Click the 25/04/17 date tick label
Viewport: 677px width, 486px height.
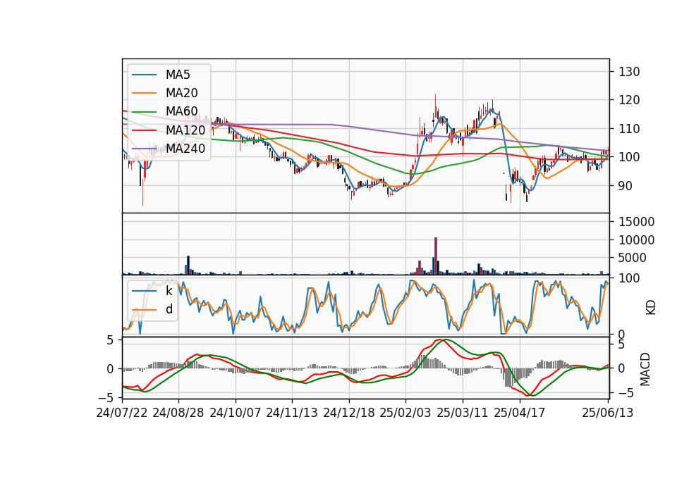(520, 413)
